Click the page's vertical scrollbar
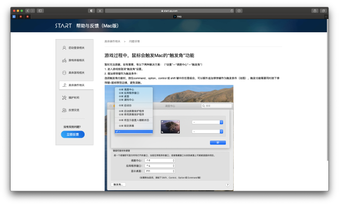339x205 pixels. (327, 90)
